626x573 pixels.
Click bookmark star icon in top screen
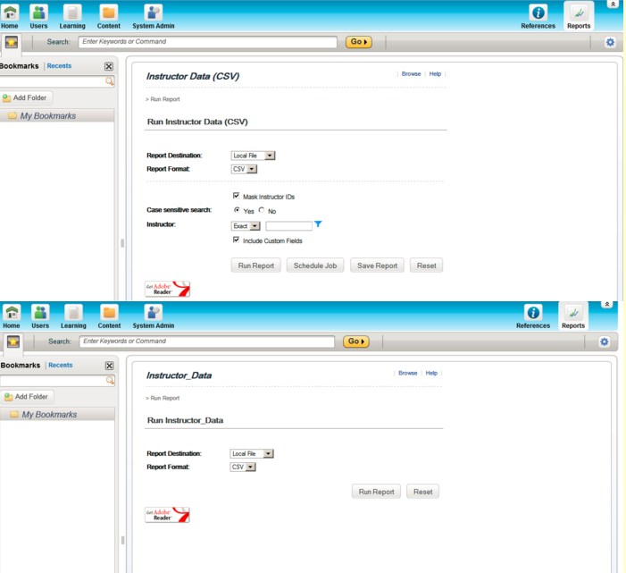12,42
